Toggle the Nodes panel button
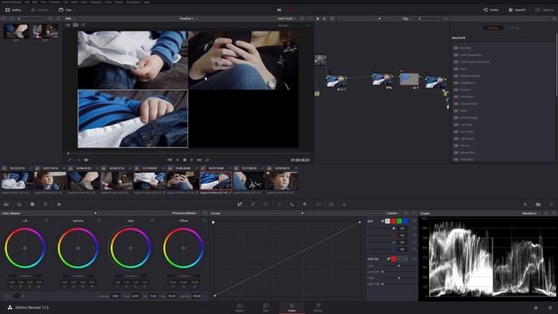558x314 pixels. coord(491,10)
